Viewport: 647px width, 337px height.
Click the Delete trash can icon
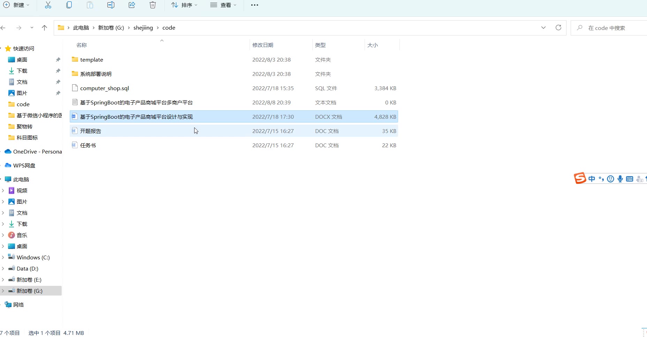click(153, 5)
